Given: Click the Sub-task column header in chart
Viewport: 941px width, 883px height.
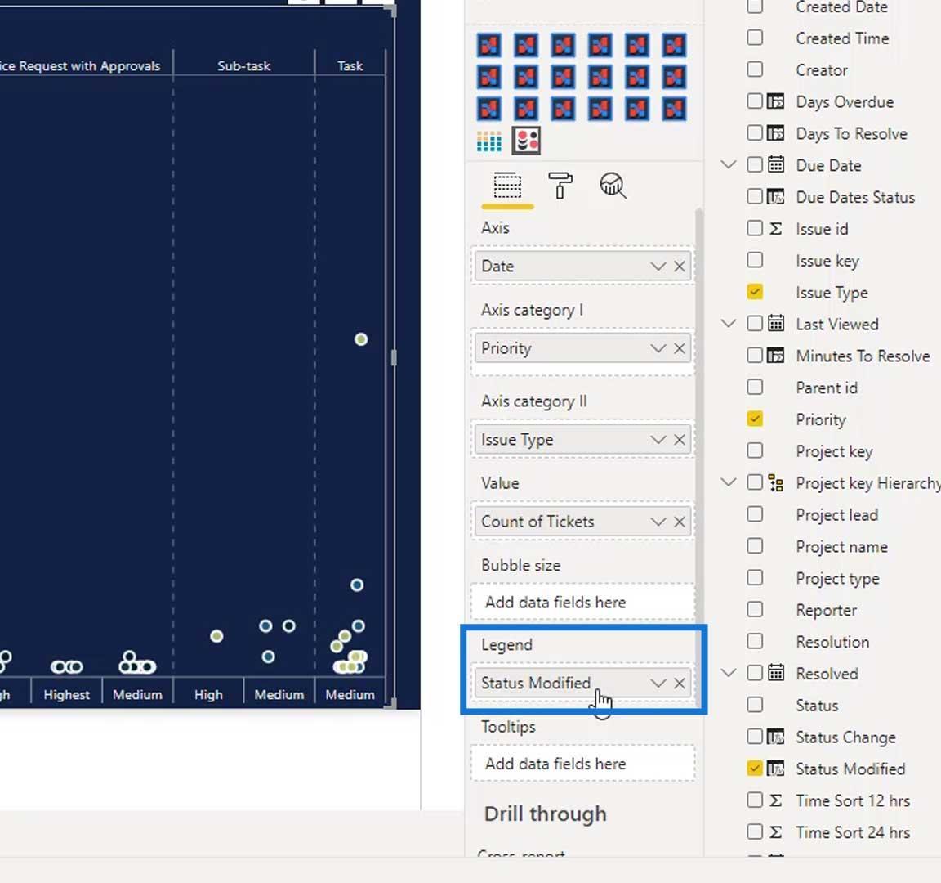Looking at the screenshot, I should (243, 66).
